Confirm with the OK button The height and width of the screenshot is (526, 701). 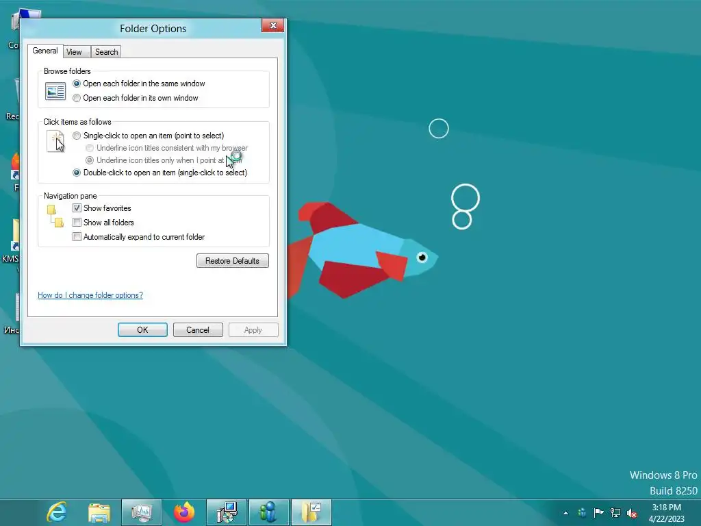click(x=142, y=330)
